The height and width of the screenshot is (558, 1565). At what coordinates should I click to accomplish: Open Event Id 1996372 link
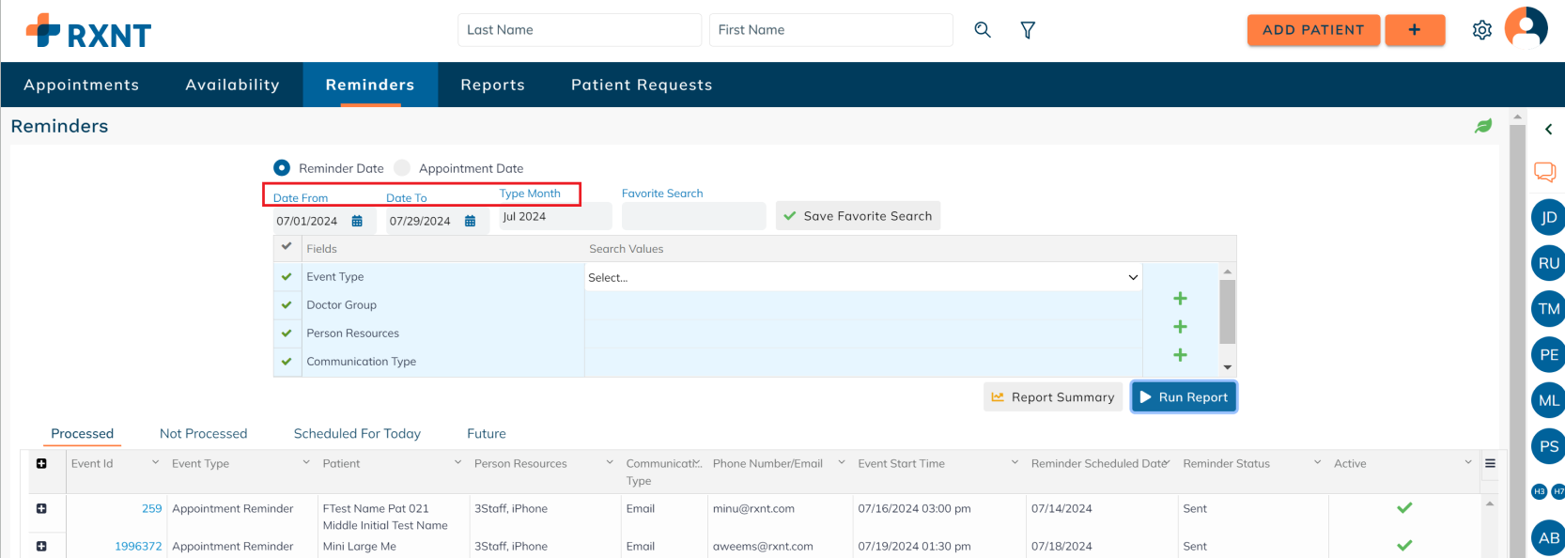(138, 546)
